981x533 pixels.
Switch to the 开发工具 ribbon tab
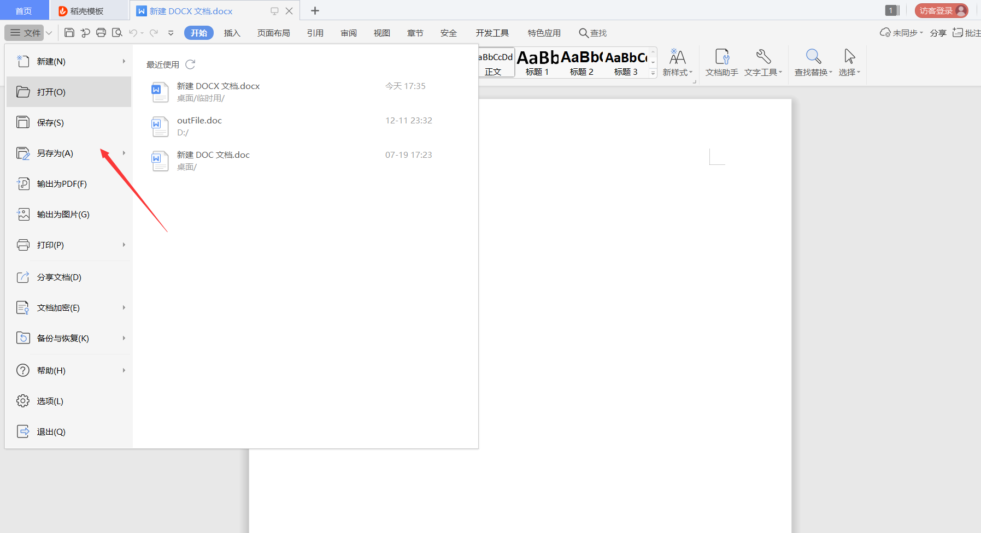pos(492,33)
